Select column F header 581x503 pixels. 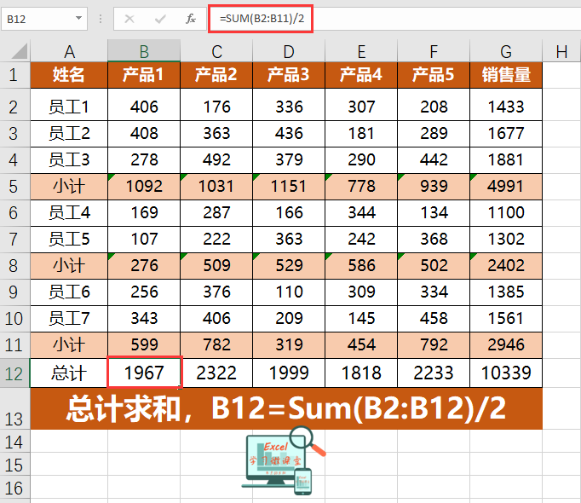click(434, 51)
